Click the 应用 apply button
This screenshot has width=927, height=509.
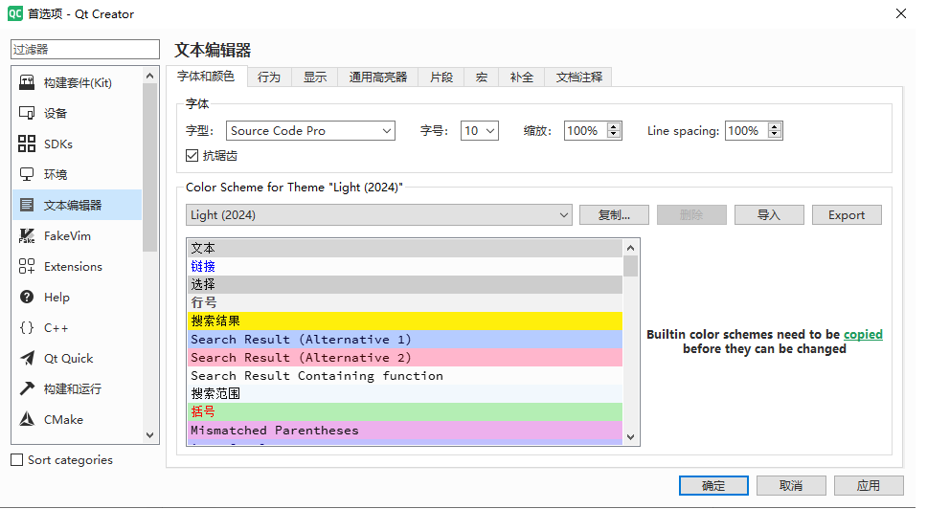coord(869,485)
